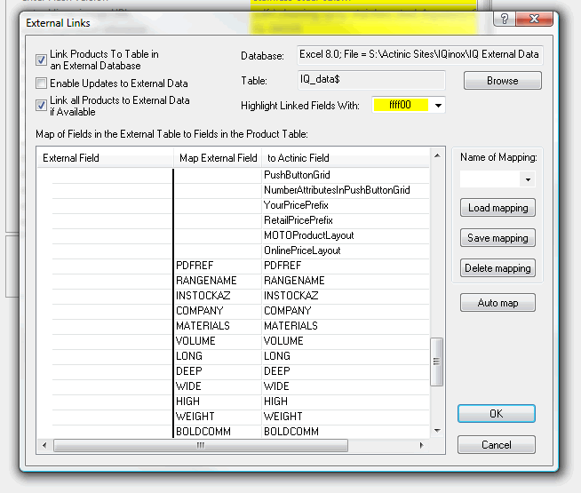Click the Table name field IQ_data$

(x=370, y=80)
